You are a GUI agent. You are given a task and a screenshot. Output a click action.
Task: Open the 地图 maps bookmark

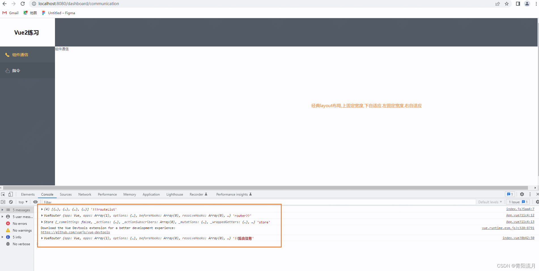tap(30, 13)
